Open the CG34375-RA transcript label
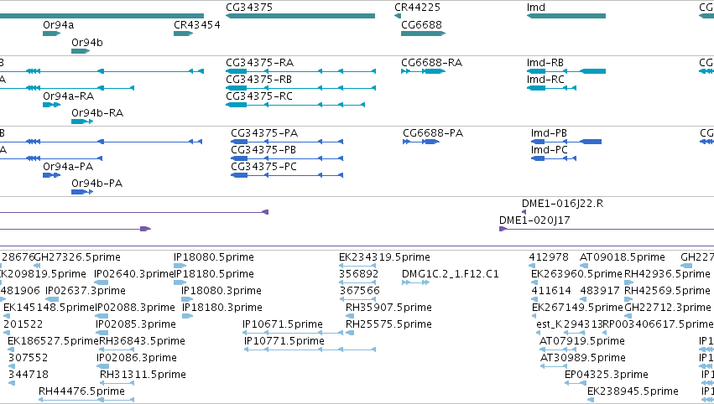714x404 pixels. click(x=259, y=62)
